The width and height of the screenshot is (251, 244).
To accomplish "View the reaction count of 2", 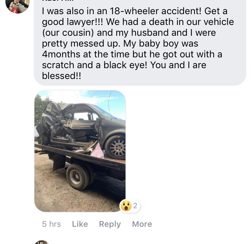I will (135, 206).
